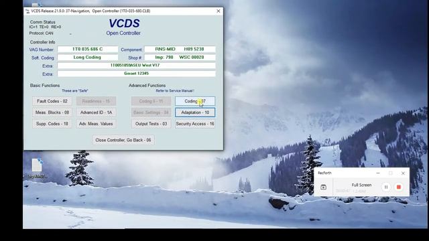The image size is (429, 241).
Task: Close the RecForth window
Action: [403, 173]
